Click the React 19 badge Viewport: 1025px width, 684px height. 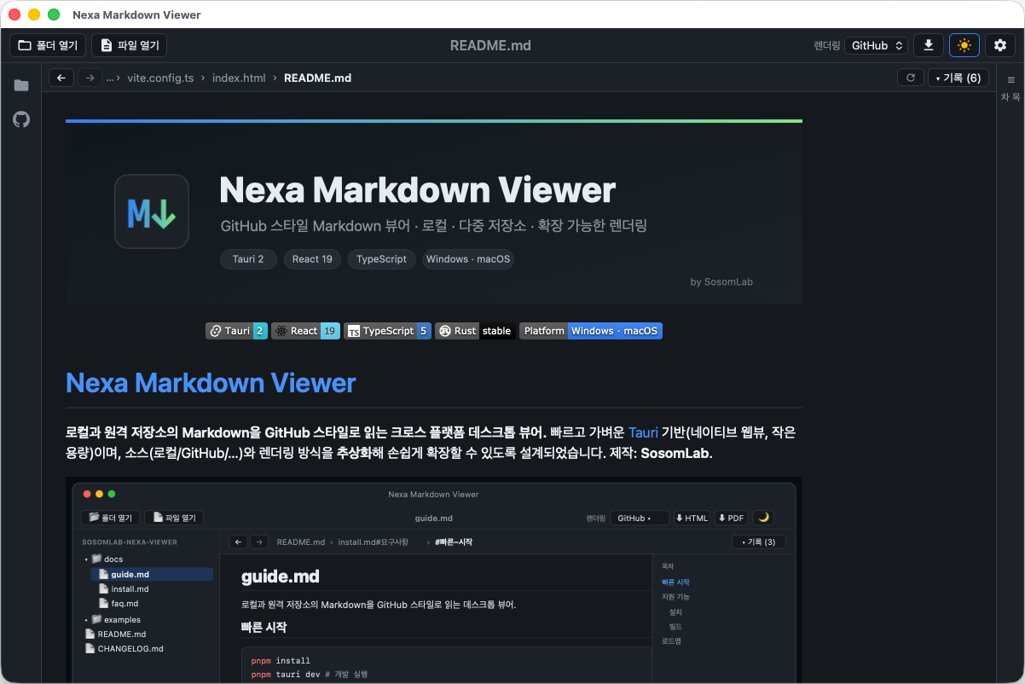[305, 331]
